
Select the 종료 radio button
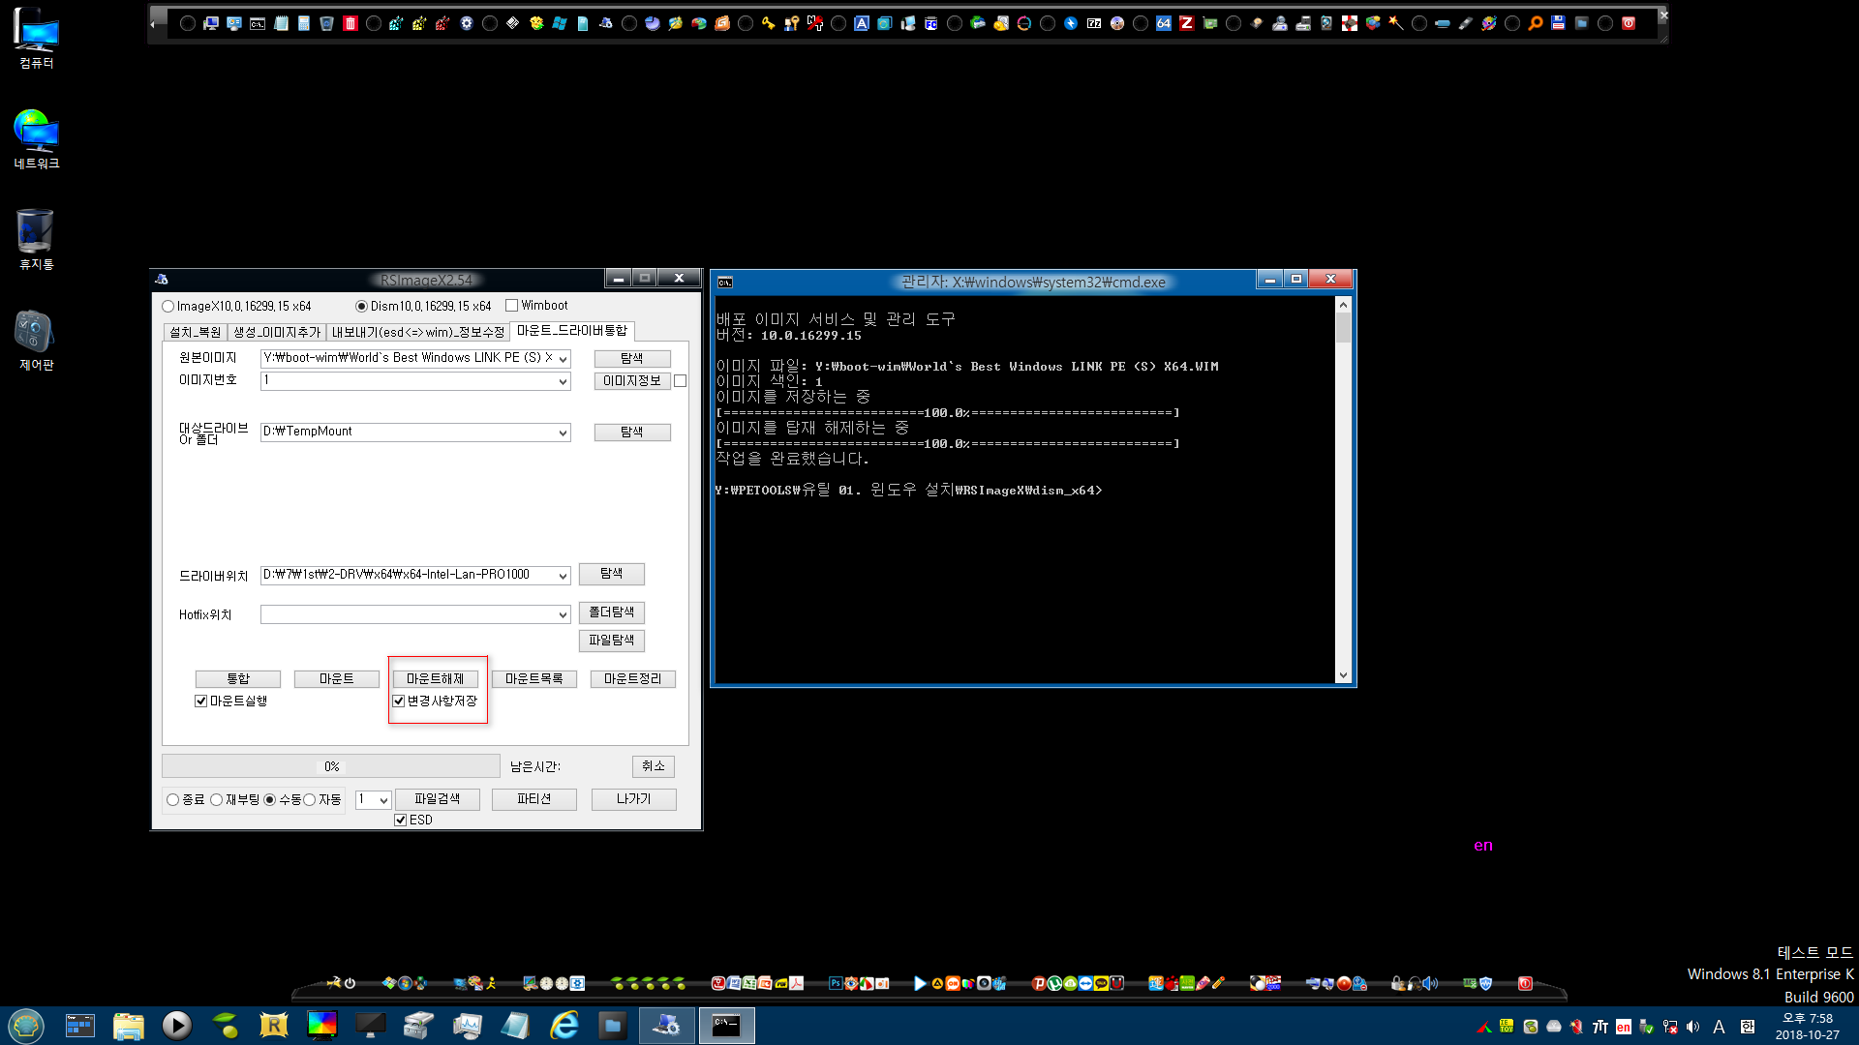pos(172,800)
